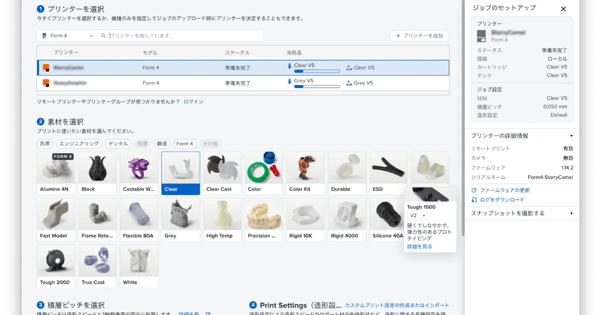Click the Clear V5 tank icon
The height and width of the screenshot is (315, 601).
click(349, 68)
